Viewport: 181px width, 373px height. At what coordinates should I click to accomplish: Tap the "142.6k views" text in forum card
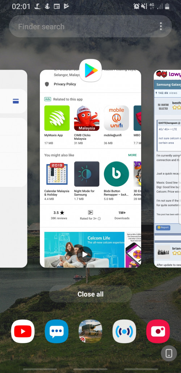(167, 93)
